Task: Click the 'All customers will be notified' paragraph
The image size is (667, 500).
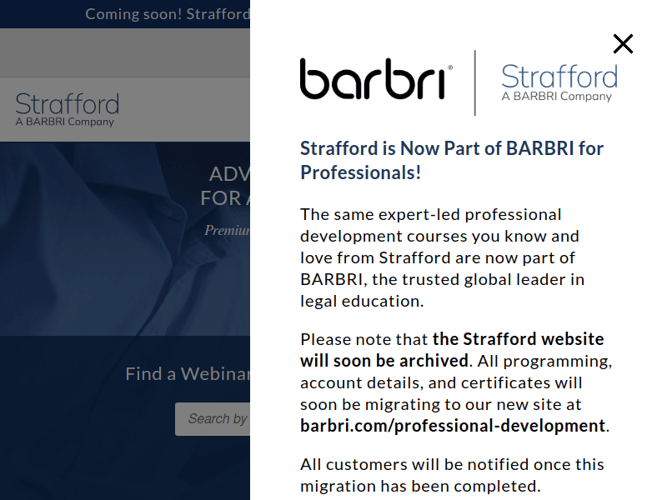Action: point(452,475)
